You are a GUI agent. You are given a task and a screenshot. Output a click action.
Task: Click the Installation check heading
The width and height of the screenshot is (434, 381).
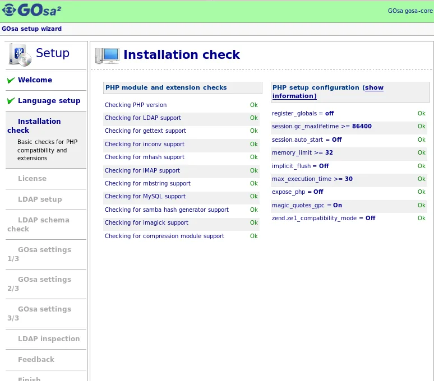182,54
